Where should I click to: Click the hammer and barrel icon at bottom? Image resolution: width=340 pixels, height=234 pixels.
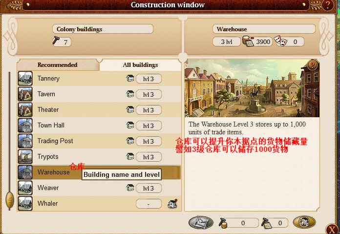click(x=223, y=223)
